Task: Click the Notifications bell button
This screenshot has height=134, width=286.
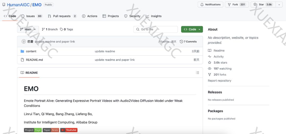Action: 210,4
